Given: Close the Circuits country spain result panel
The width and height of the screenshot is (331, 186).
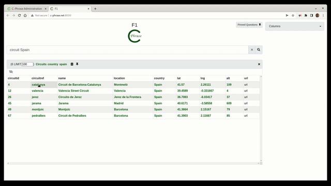Looking at the screenshot, I should pyautogui.click(x=259, y=64).
